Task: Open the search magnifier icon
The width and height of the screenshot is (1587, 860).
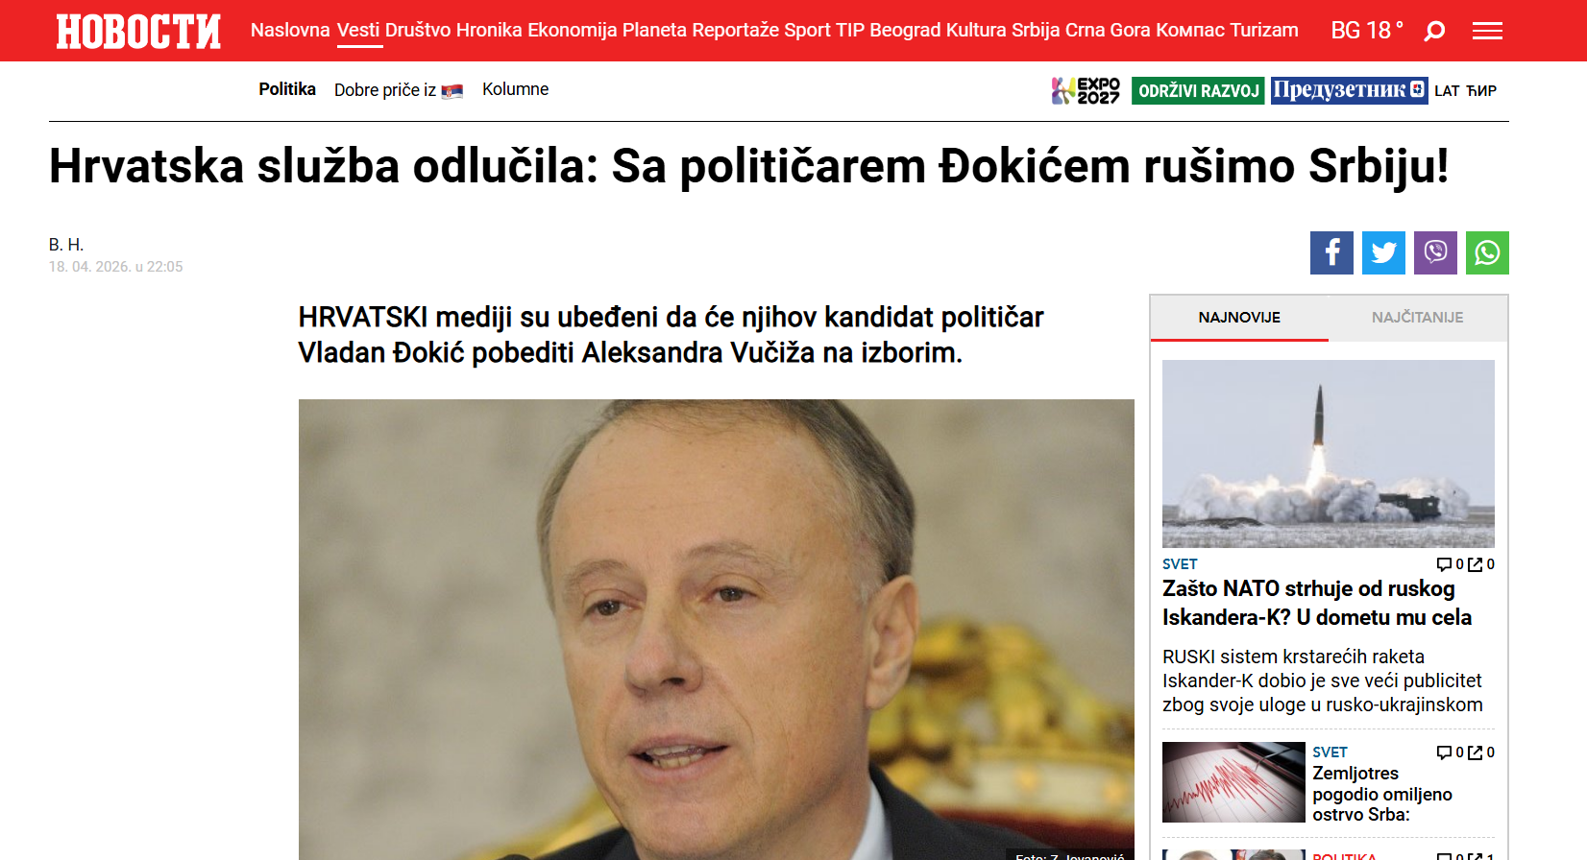Action: 1434,32
